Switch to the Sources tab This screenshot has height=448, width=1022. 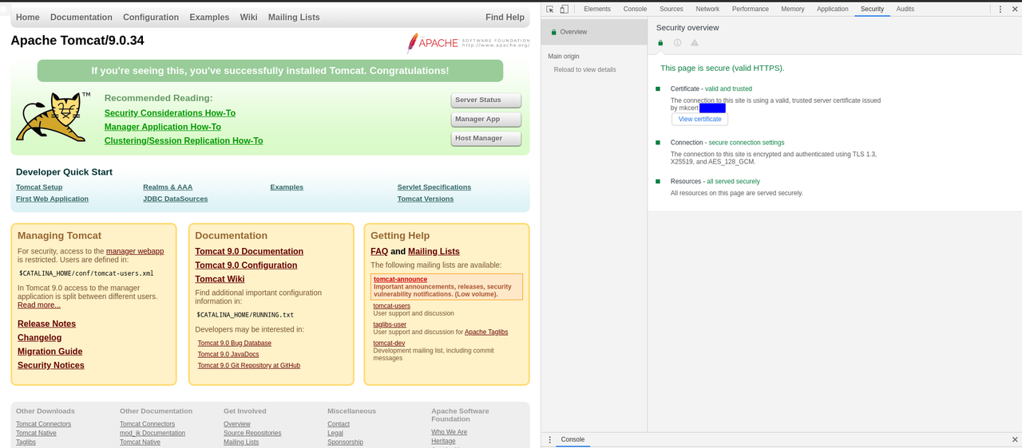671,9
